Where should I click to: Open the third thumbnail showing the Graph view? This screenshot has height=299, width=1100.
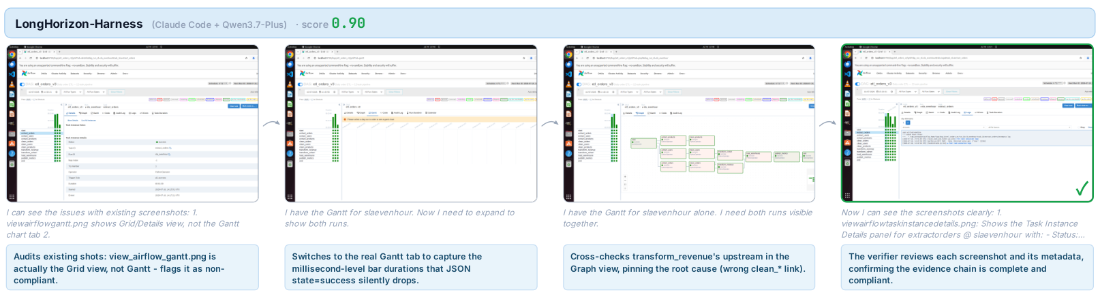click(689, 123)
